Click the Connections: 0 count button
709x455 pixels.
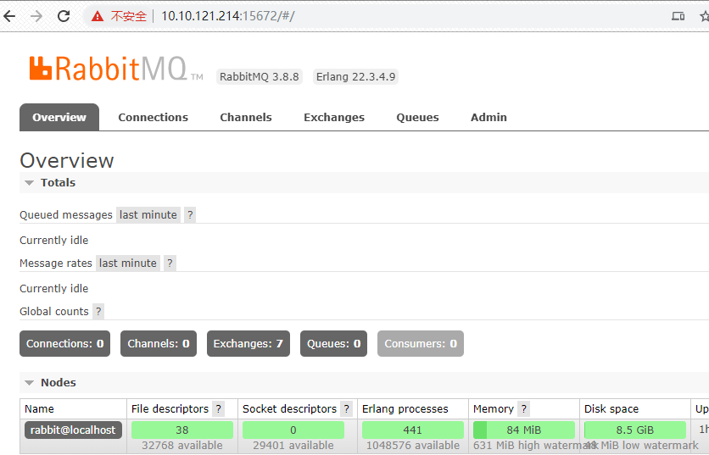[64, 344]
